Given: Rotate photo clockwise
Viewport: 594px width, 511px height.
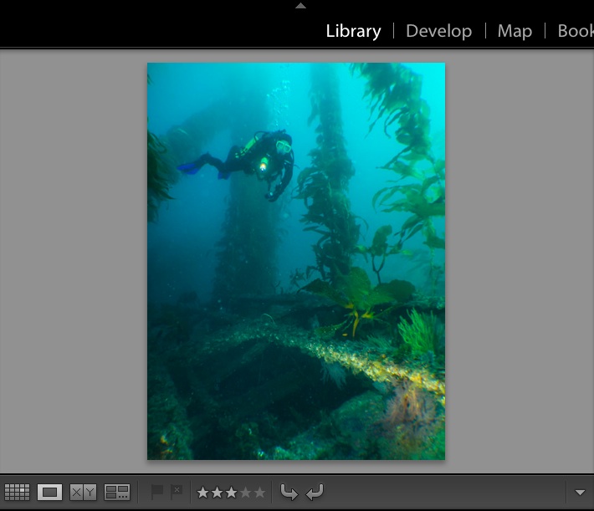Looking at the screenshot, I should (x=315, y=493).
